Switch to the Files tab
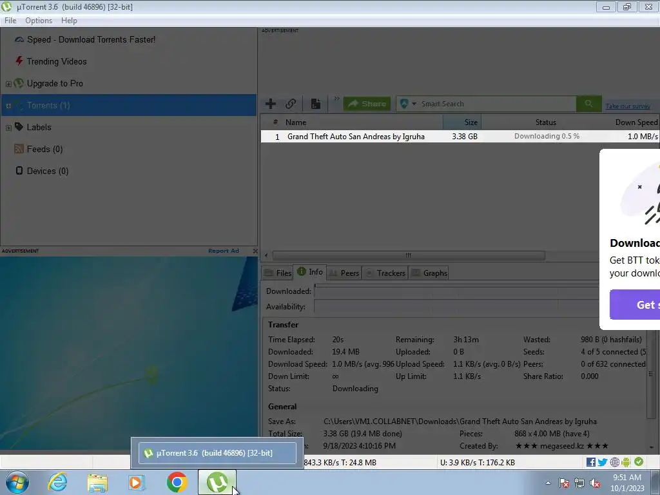This screenshot has width=660, height=495. [x=277, y=273]
